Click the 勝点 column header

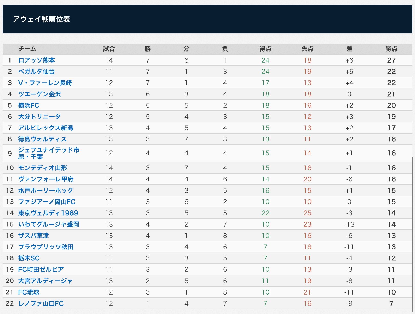[x=391, y=49]
